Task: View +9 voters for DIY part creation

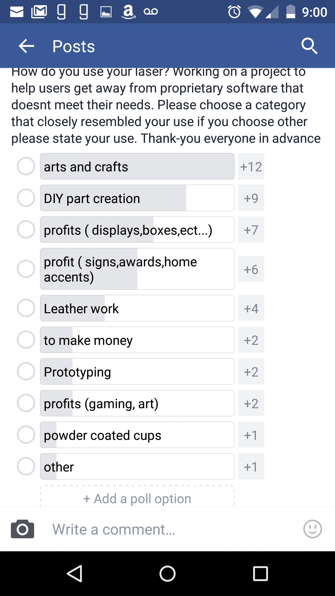Action: coord(251,198)
